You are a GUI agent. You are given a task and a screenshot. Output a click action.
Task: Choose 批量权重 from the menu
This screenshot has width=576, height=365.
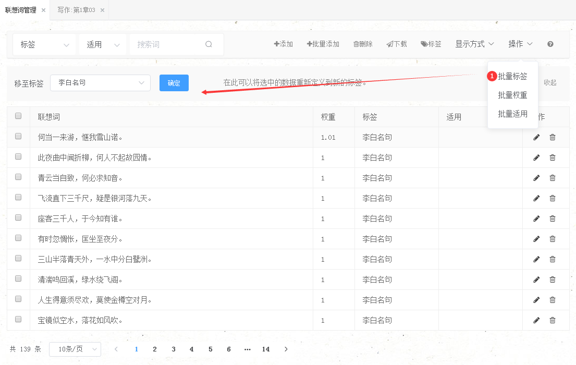pyautogui.click(x=512, y=95)
